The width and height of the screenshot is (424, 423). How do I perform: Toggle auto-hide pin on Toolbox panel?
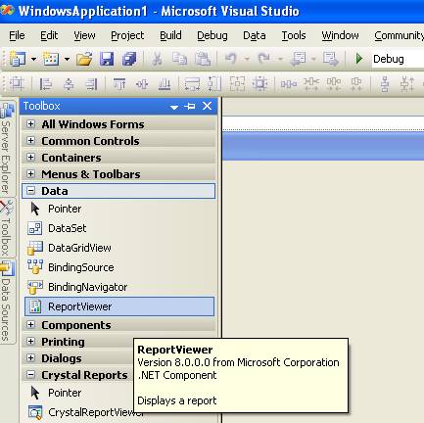[190, 106]
